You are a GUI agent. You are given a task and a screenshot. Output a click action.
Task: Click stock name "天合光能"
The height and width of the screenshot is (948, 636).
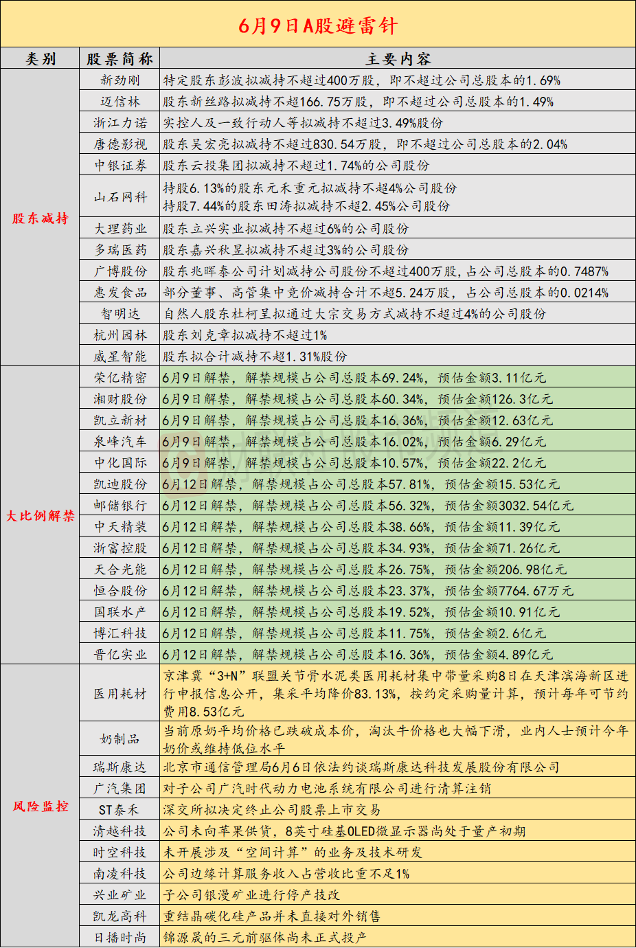tap(120, 569)
